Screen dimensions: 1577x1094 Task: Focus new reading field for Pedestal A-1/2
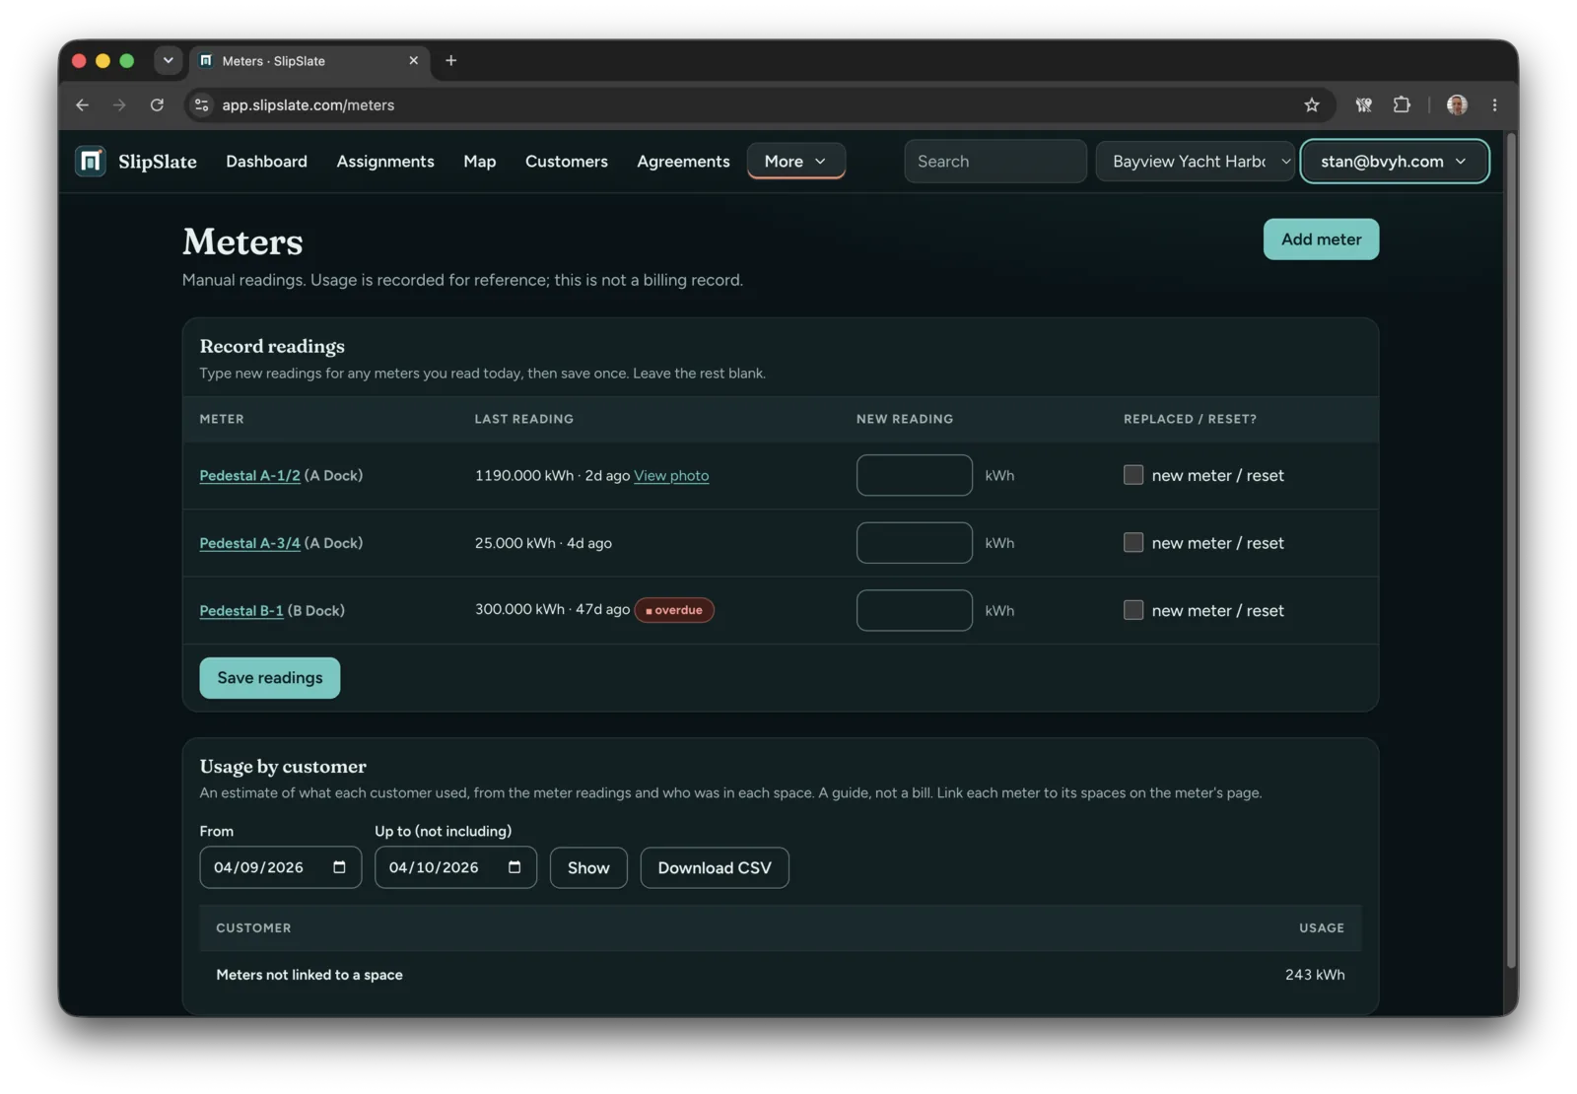point(915,475)
